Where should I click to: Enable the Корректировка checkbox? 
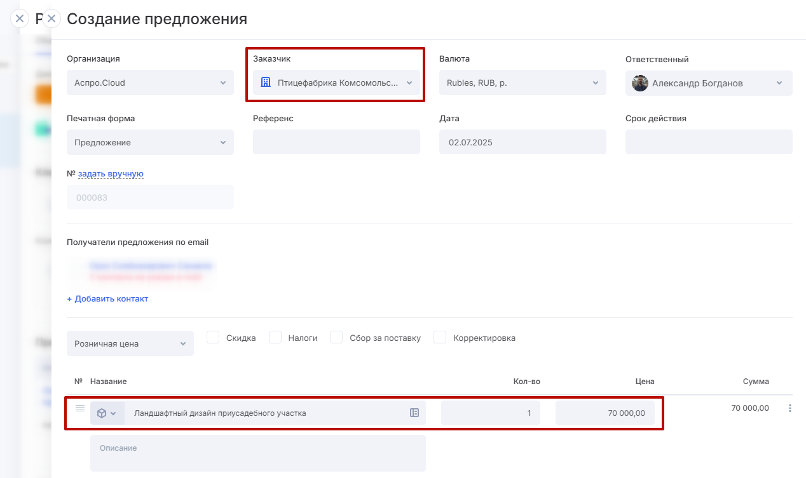(440, 338)
